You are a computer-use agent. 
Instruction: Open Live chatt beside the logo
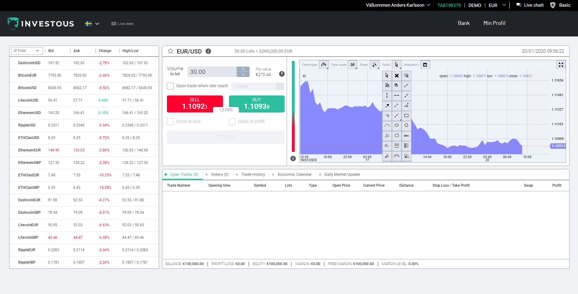point(123,24)
